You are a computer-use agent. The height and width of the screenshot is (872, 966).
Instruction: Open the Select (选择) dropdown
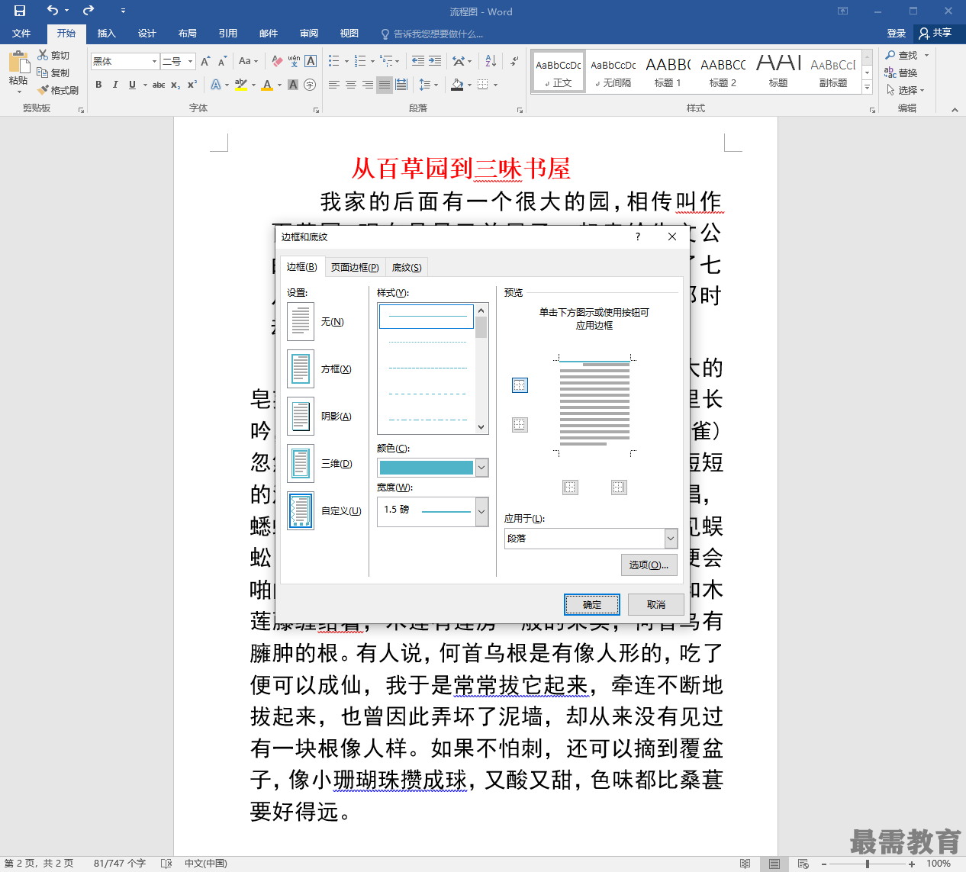click(x=906, y=90)
